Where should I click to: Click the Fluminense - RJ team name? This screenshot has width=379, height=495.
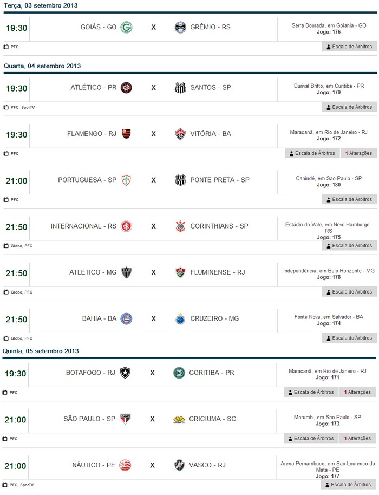(218, 272)
